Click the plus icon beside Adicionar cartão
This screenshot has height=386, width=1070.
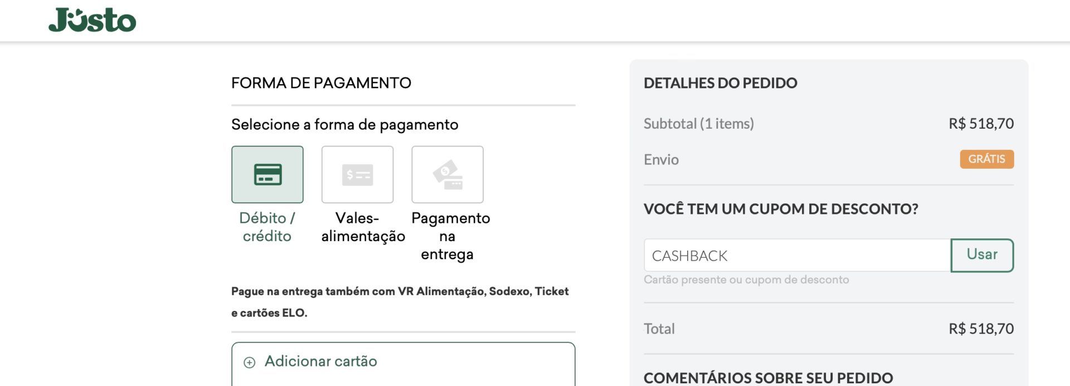click(x=250, y=363)
